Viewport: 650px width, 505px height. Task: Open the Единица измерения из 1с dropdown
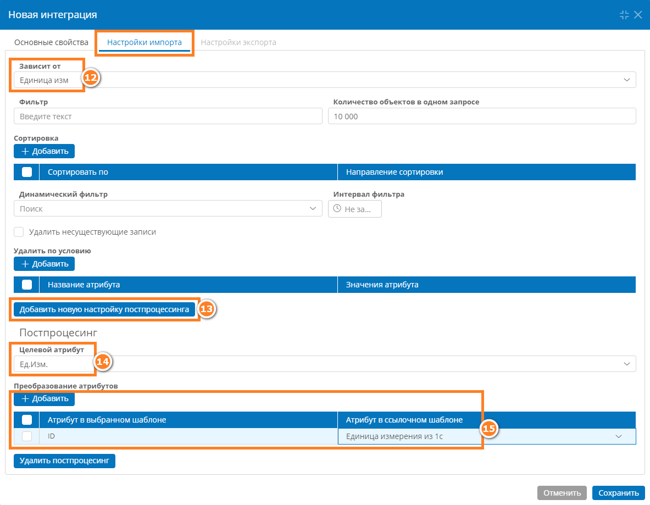[x=487, y=436]
